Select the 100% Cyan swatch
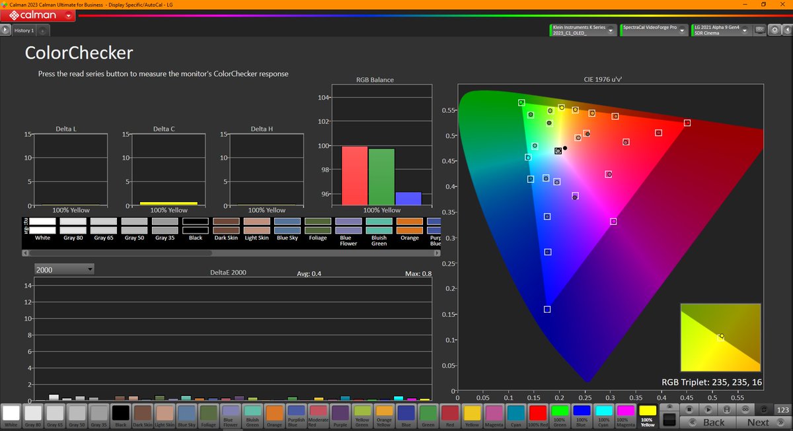 point(603,416)
